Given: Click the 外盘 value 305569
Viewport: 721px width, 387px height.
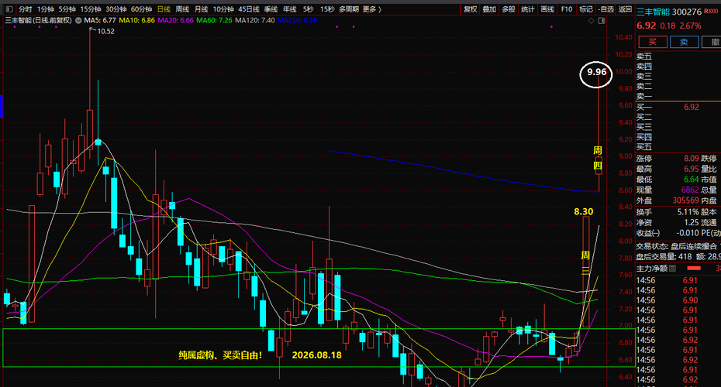Looking at the screenshot, I should pos(685,200).
